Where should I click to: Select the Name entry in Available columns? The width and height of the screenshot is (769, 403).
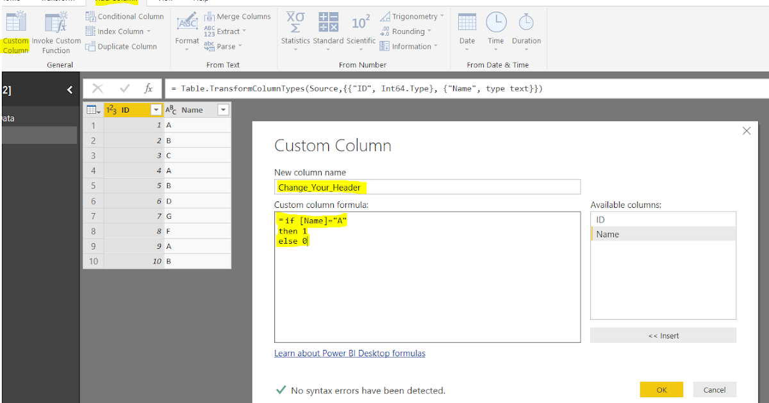click(x=606, y=233)
